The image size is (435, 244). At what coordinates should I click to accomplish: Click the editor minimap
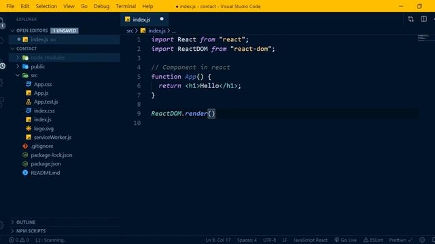click(x=426, y=38)
